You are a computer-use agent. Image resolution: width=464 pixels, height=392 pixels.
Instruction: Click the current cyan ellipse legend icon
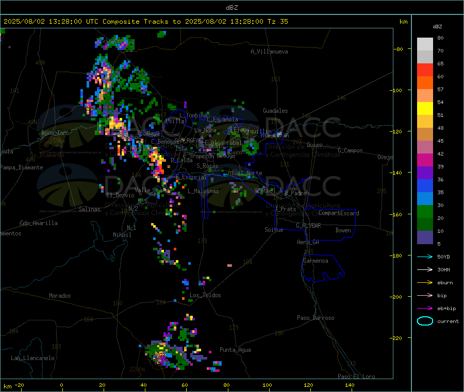pyautogui.click(x=425, y=321)
